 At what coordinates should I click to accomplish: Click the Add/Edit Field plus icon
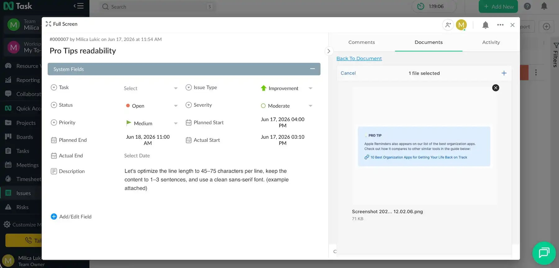pyautogui.click(x=54, y=217)
